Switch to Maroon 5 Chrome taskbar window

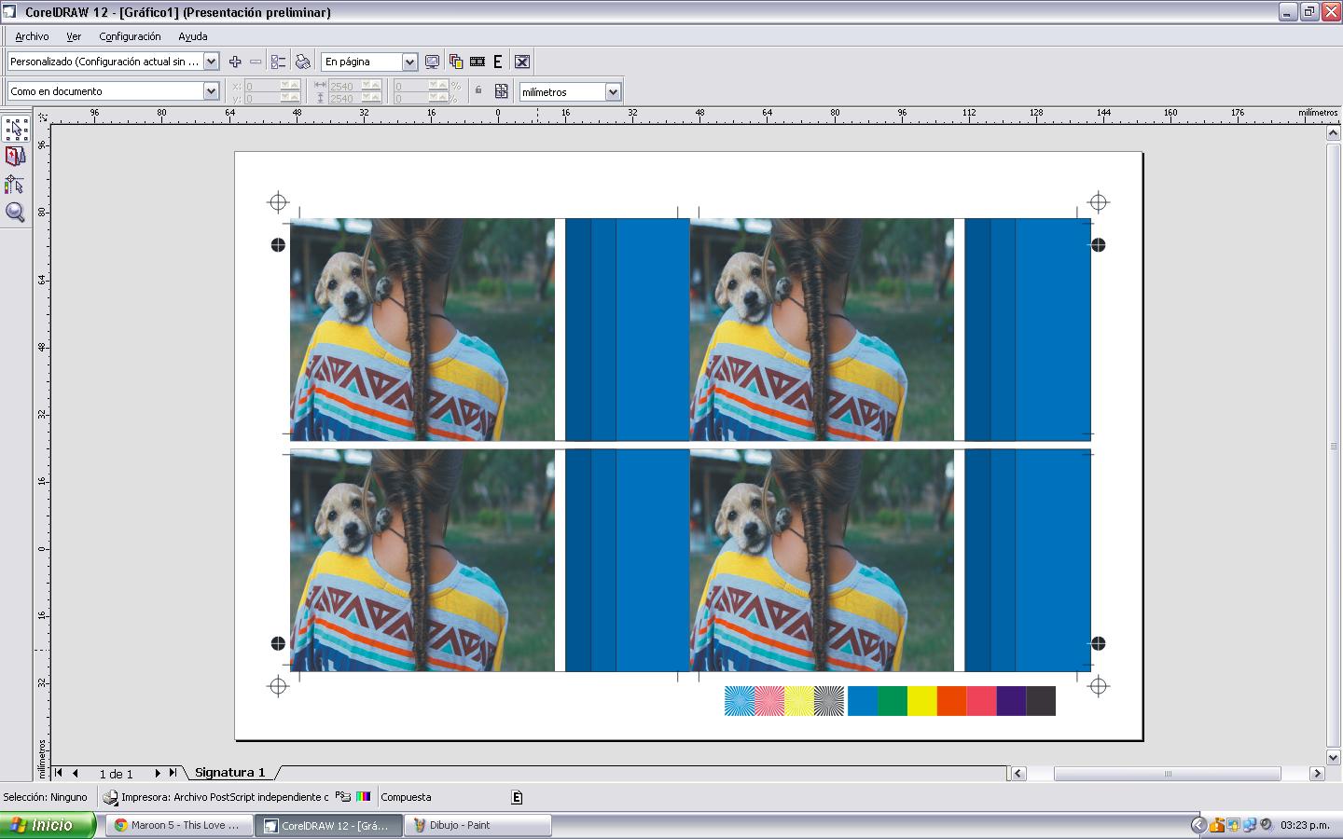[179, 825]
